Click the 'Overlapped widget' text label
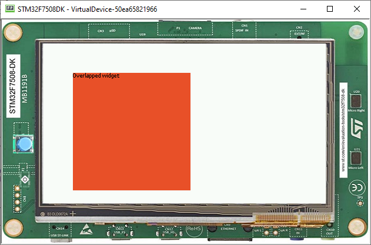The image size is (371, 245). point(96,76)
